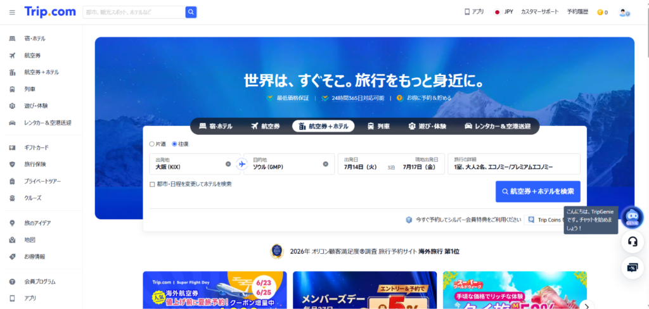
Task: Switch to the 航空券 search tab
Action: pos(266,126)
